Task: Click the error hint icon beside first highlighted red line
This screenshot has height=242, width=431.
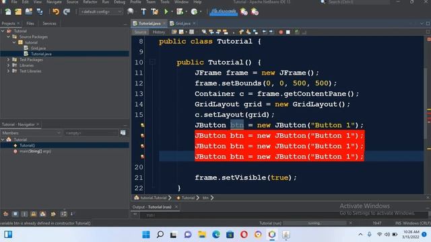Action: tap(142, 136)
